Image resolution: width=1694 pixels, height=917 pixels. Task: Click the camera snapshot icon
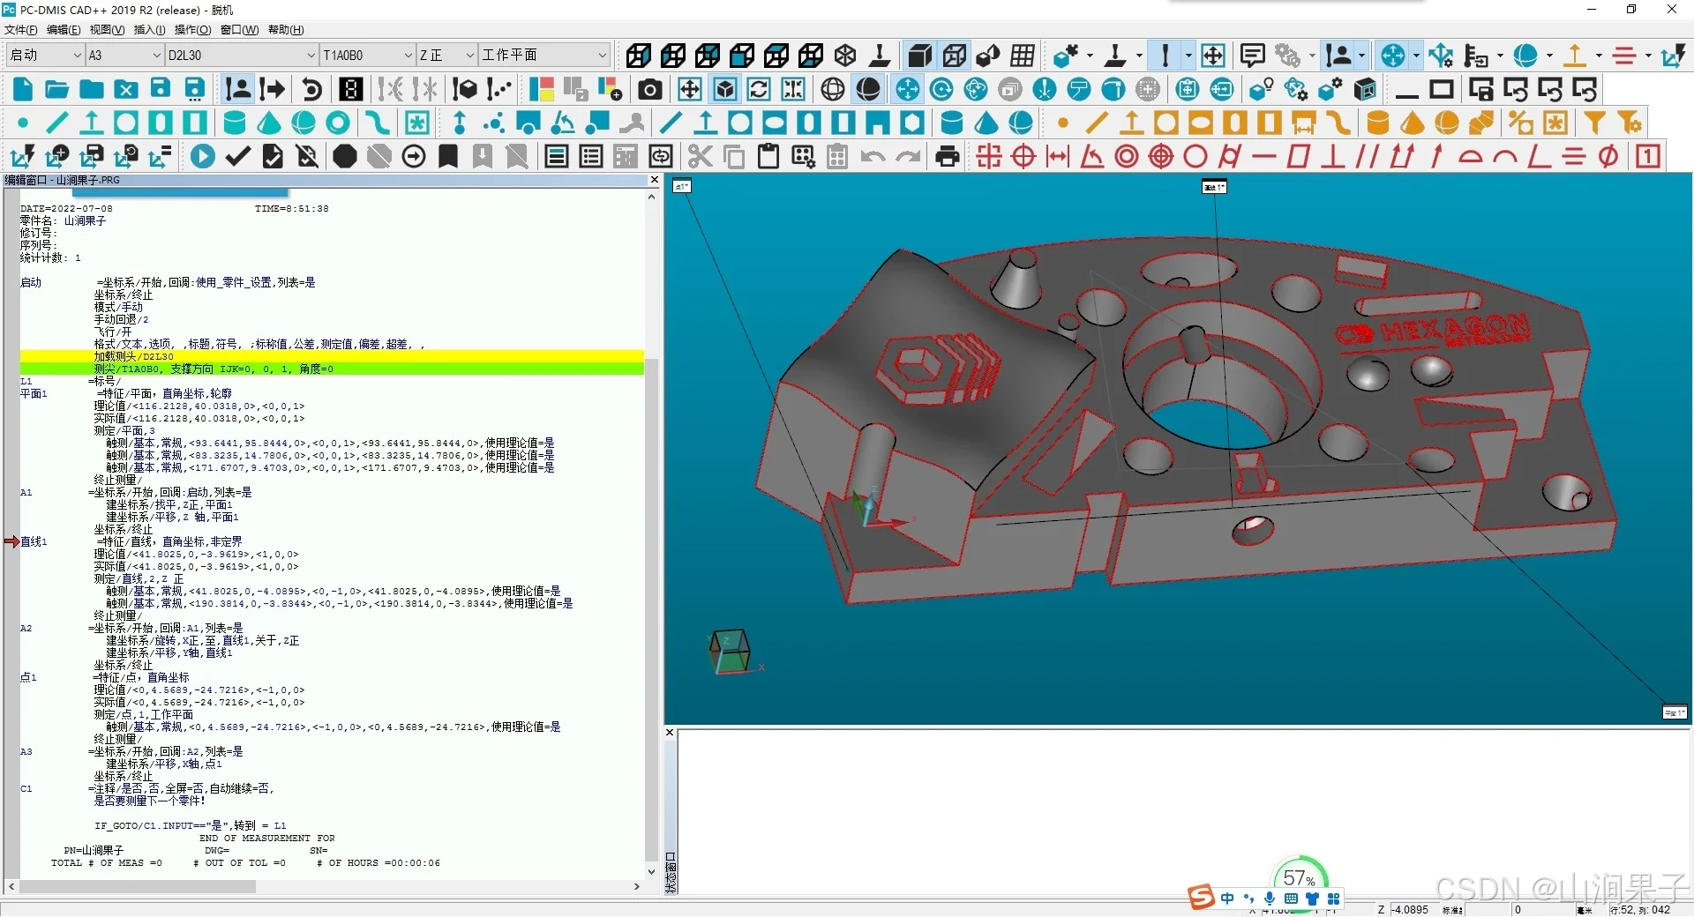650,89
